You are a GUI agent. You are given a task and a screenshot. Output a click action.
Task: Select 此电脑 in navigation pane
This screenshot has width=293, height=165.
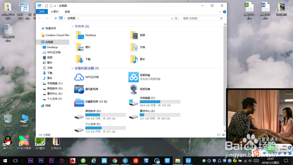[x=53, y=42]
